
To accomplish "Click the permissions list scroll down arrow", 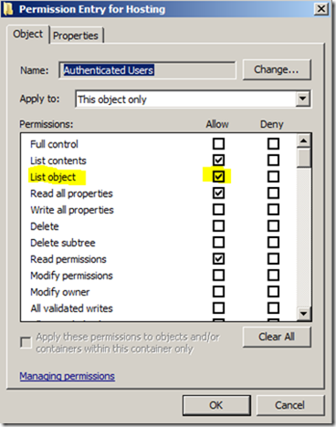I will click(x=304, y=313).
